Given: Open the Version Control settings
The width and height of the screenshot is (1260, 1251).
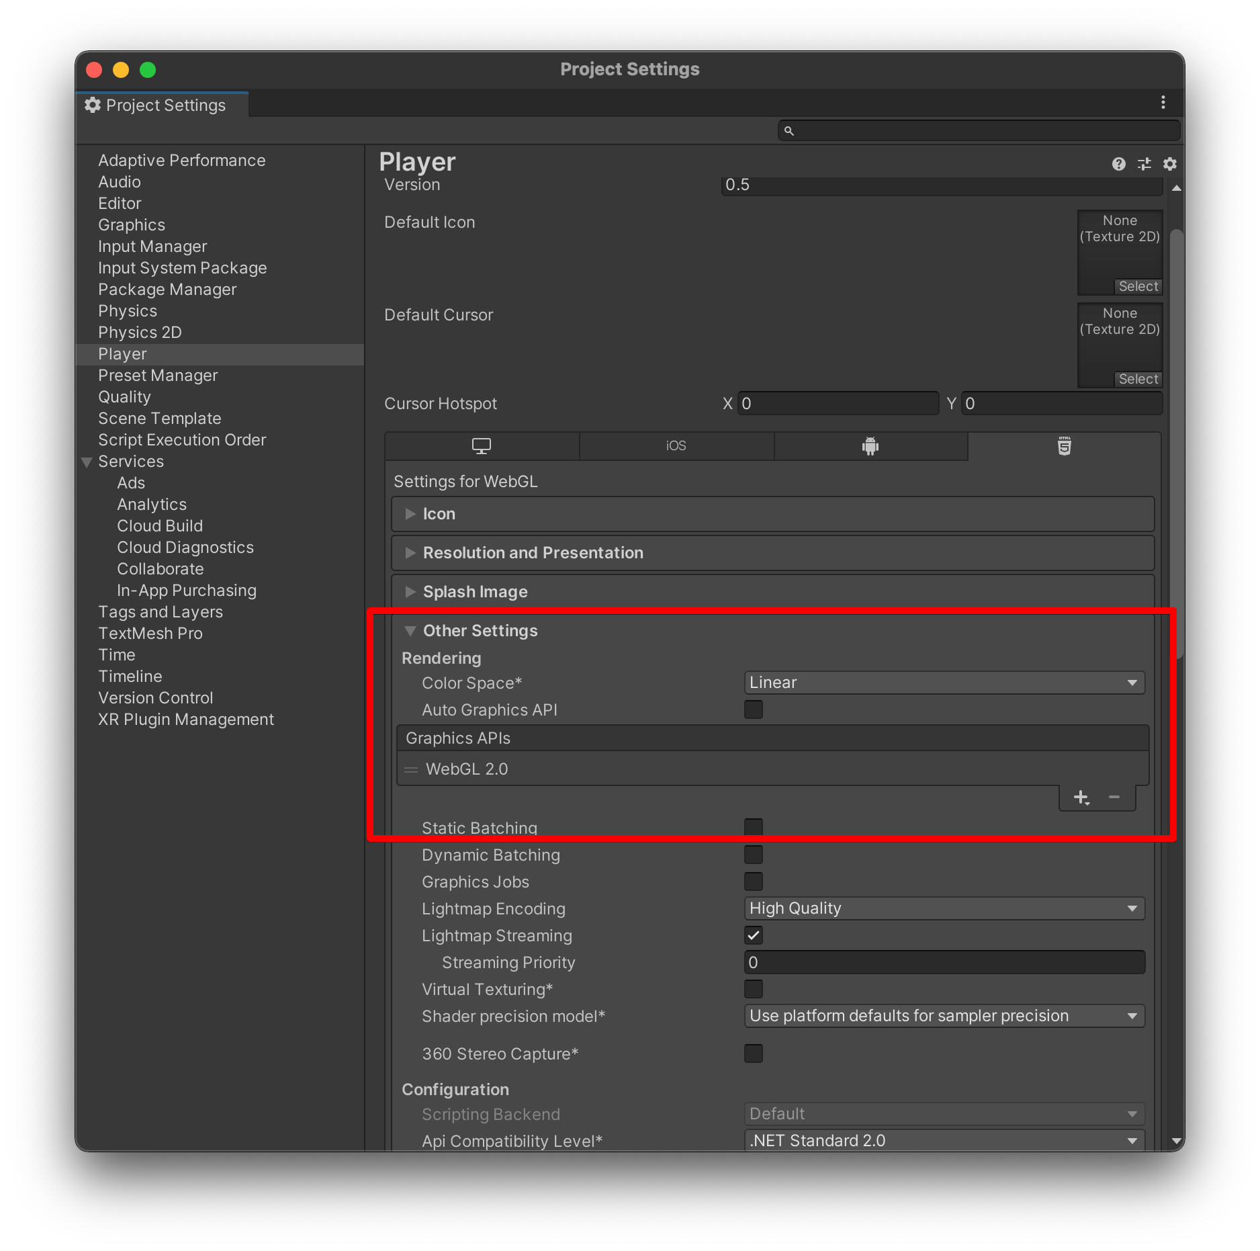Looking at the screenshot, I should [x=155, y=698].
